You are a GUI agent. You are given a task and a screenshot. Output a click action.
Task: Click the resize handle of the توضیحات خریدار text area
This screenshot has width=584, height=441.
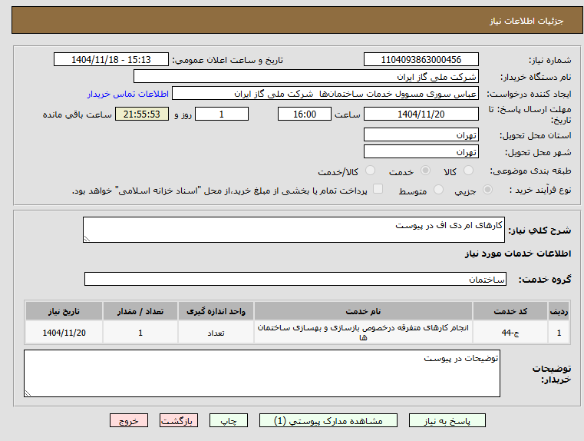point(28,393)
